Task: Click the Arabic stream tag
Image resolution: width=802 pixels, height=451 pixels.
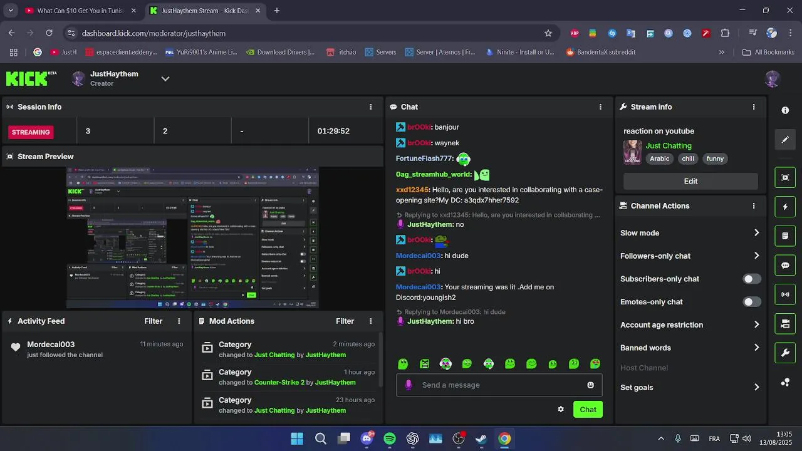Action: click(659, 159)
